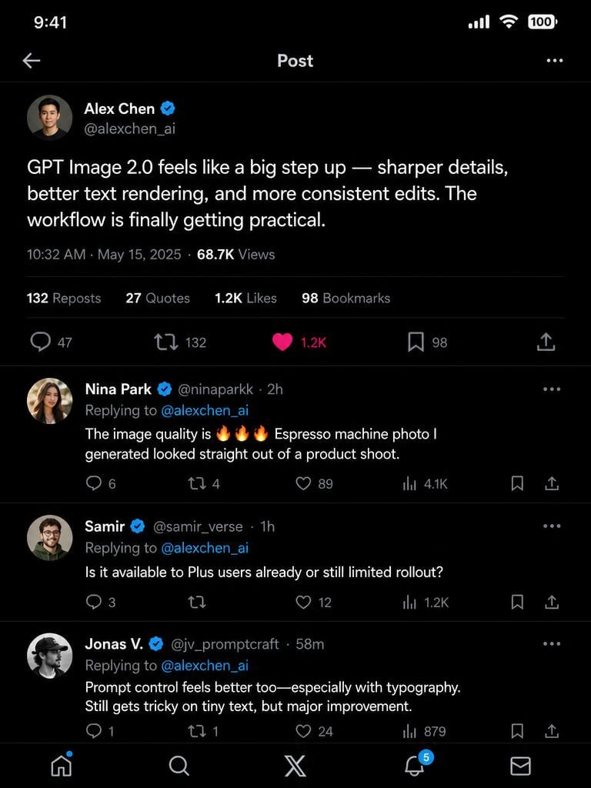Open more options on Samir's reply

pos(552,526)
